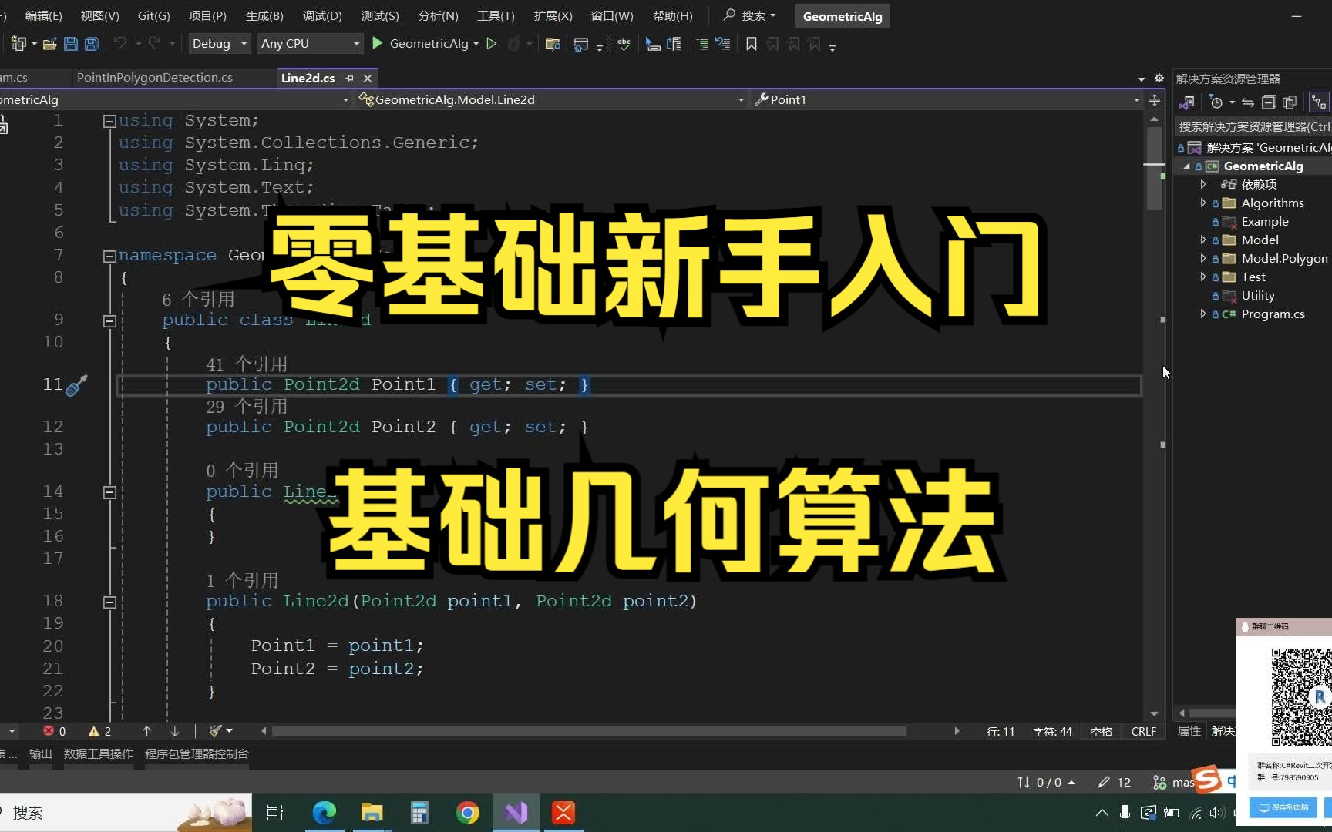This screenshot has width=1332, height=832.
Task: Click pending changes filter clock icon
Action: [1216, 102]
